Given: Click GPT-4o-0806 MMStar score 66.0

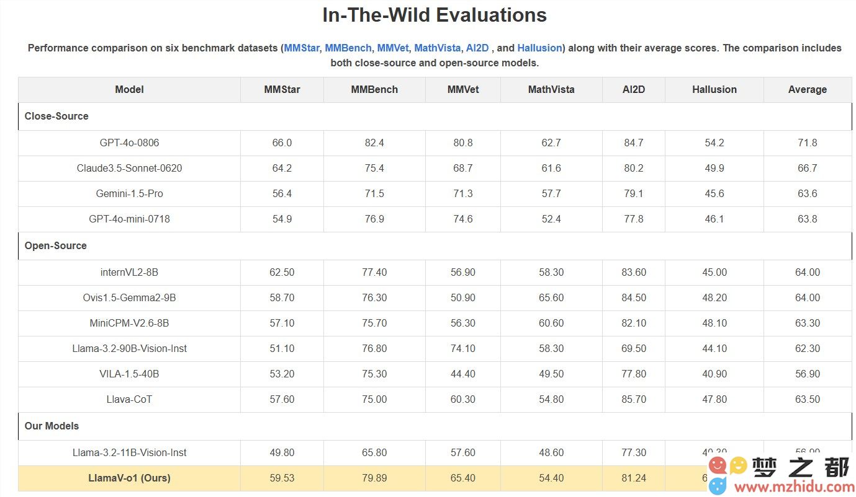Looking at the screenshot, I should pos(282,143).
